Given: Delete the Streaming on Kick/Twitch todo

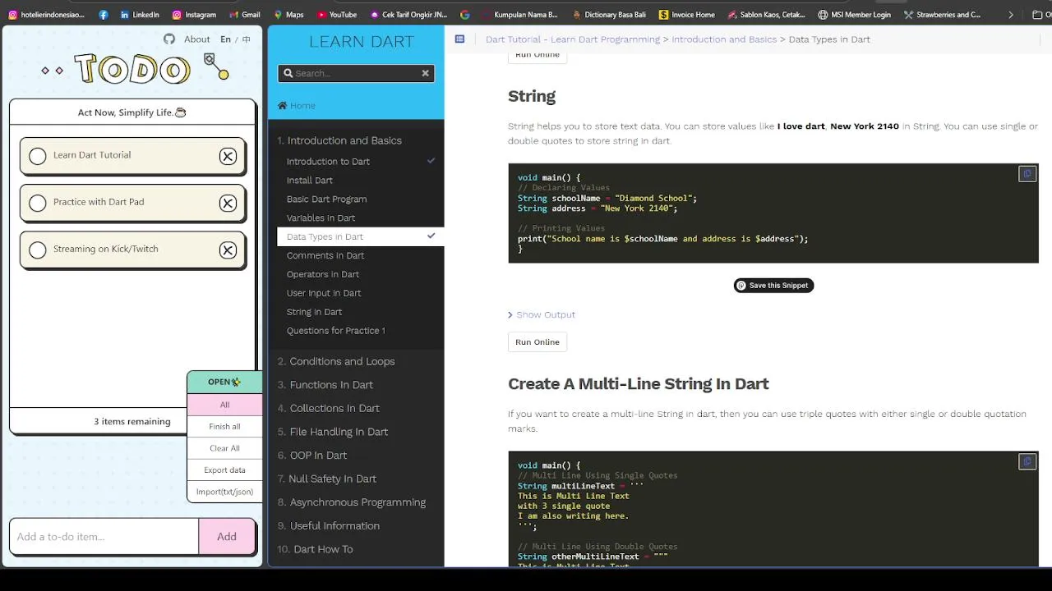Looking at the screenshot, I should 228,250.
